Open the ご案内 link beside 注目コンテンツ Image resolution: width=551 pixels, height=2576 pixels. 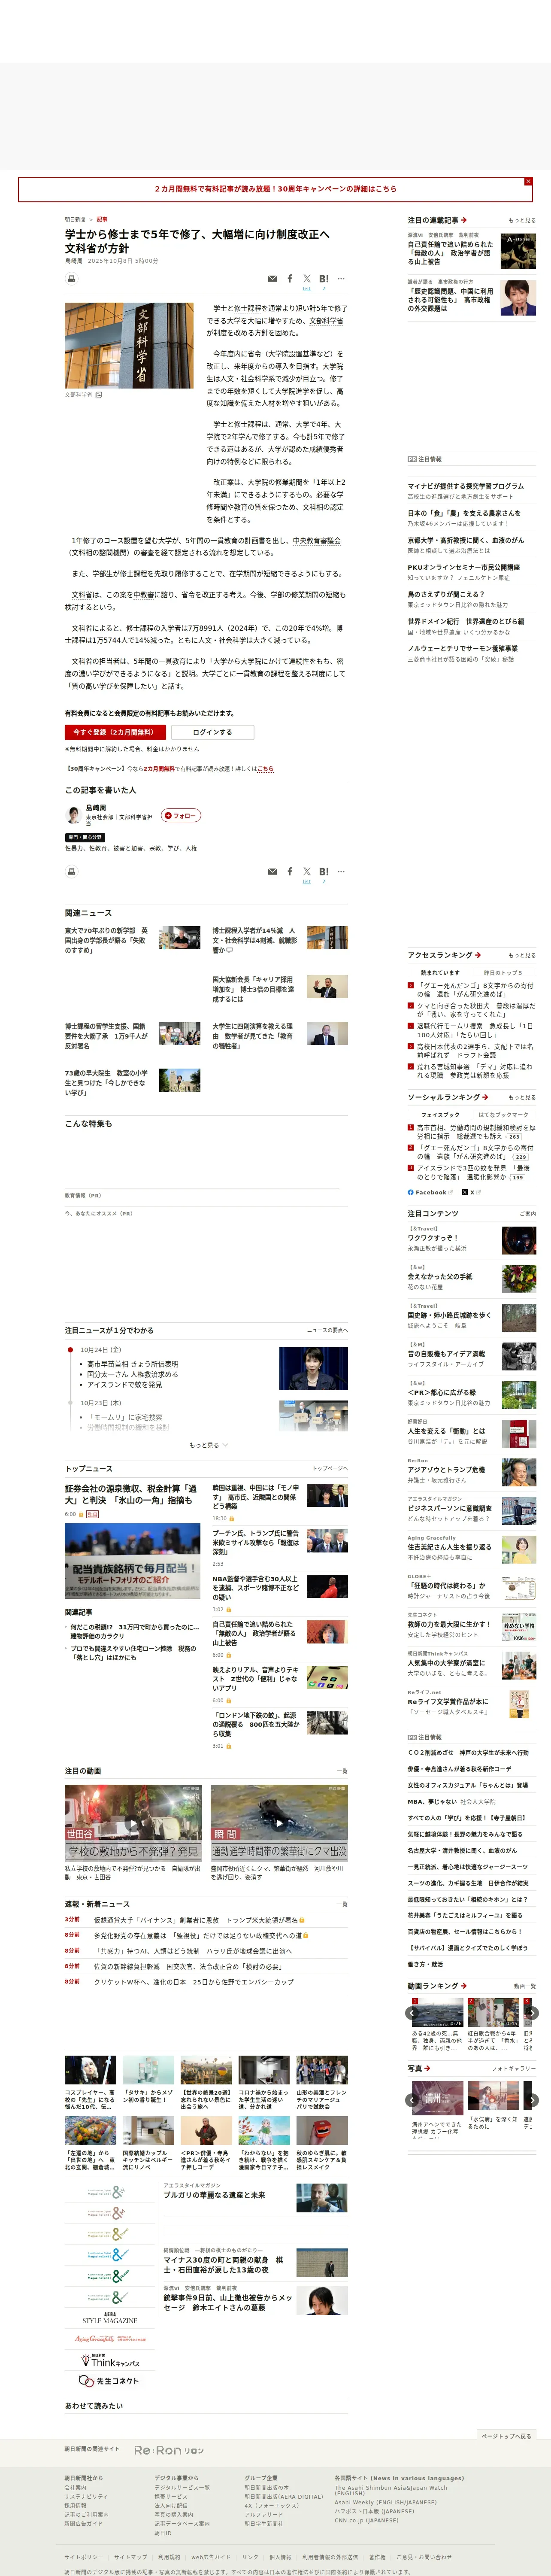528,1214
